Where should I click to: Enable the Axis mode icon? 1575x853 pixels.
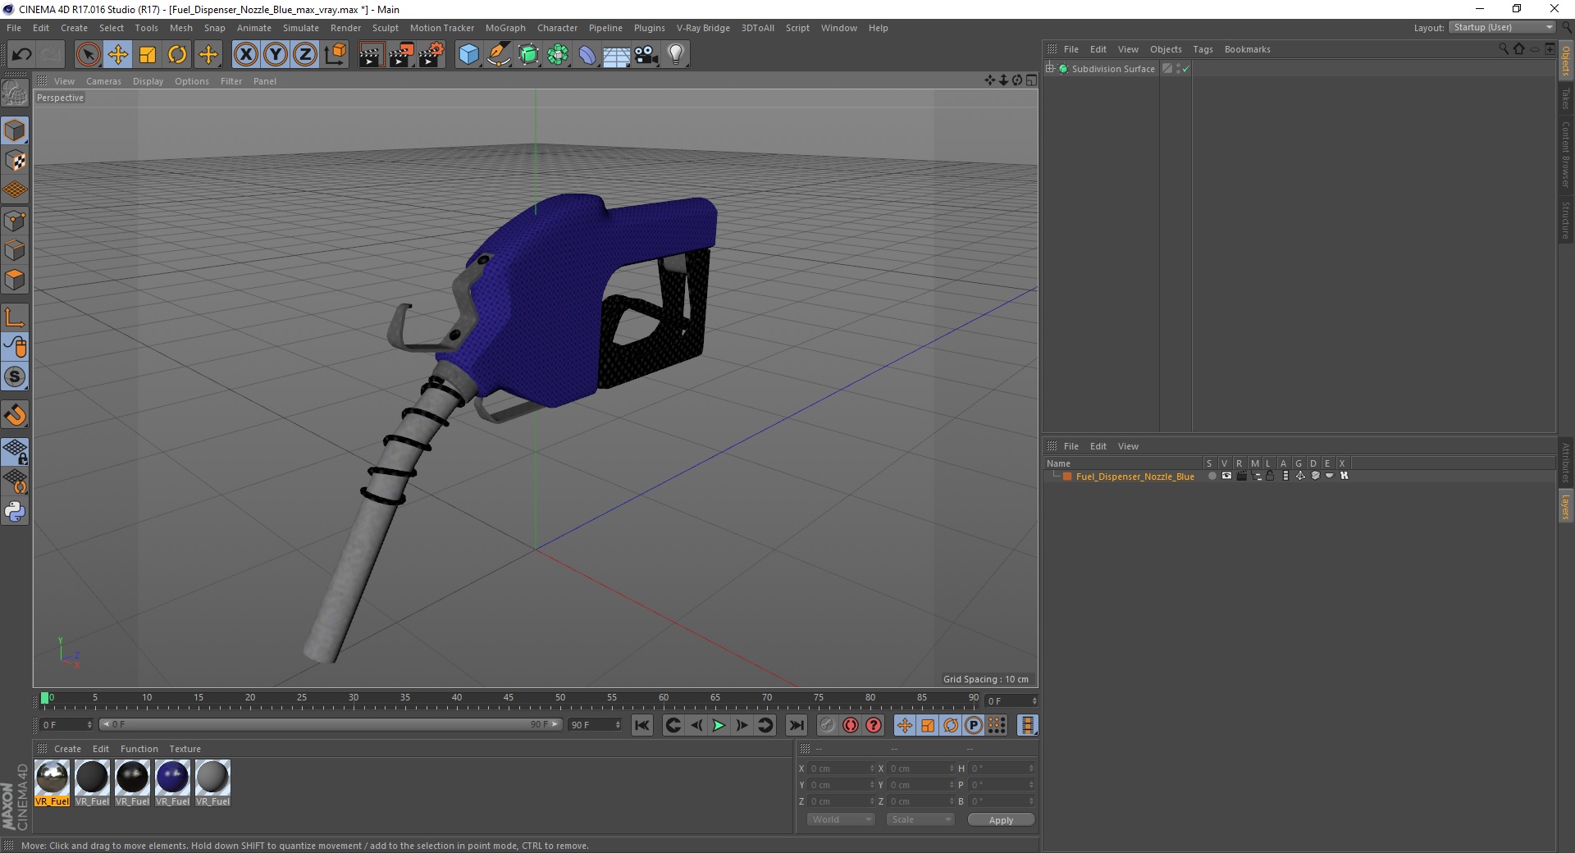[x=15, y=318]
